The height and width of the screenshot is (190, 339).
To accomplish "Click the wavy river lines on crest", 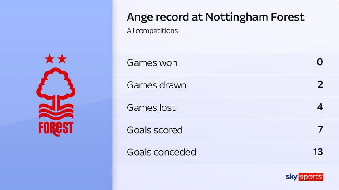I will click(56, 110).
